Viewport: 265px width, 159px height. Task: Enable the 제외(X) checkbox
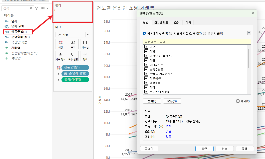(x=238, y=101)
